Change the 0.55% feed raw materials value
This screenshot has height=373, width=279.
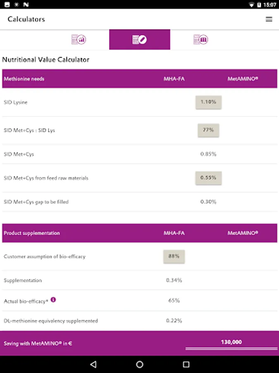point(208,178)
